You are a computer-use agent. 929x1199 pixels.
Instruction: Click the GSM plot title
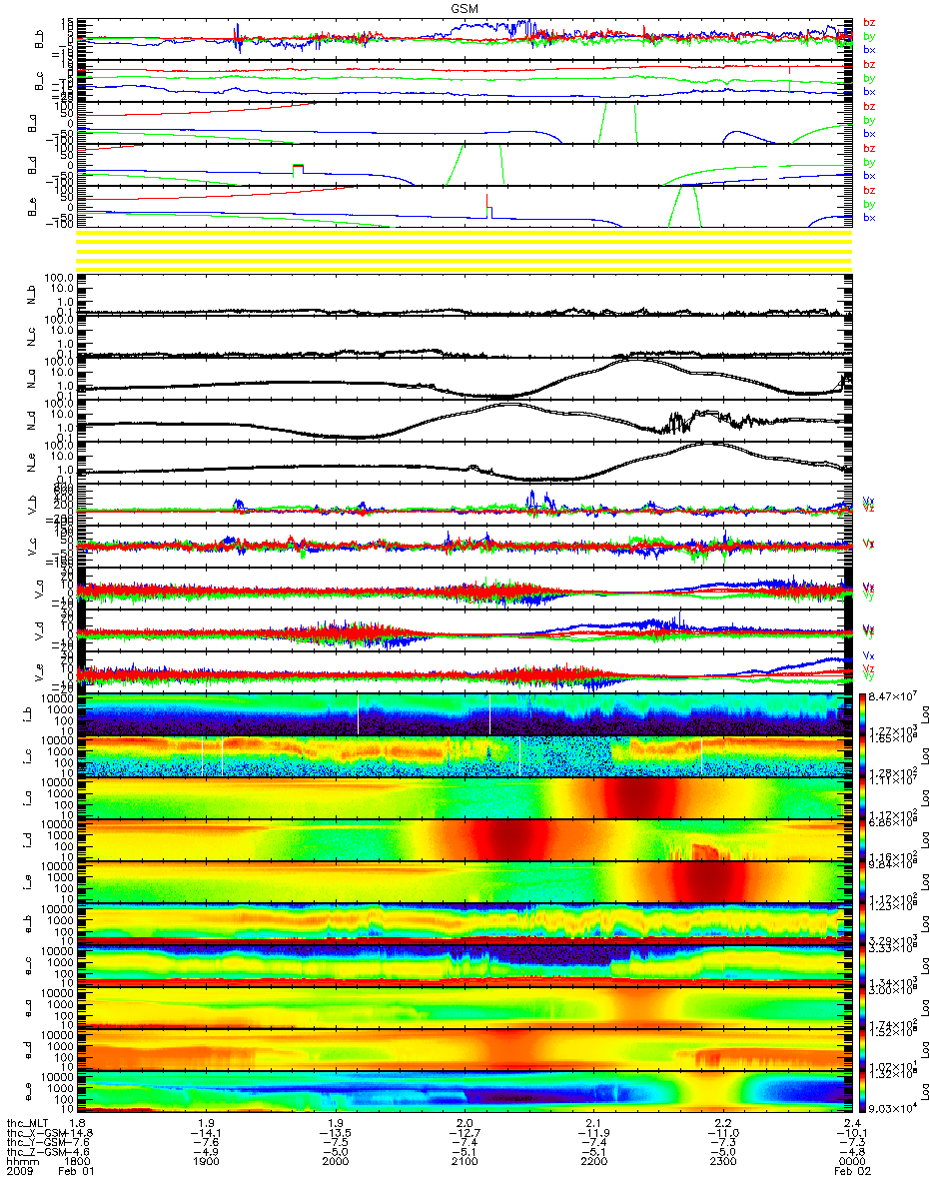[x=464, y=7]
